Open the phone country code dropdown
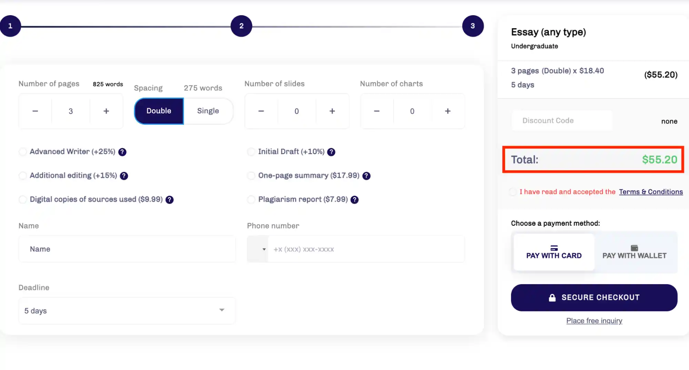 258,249
